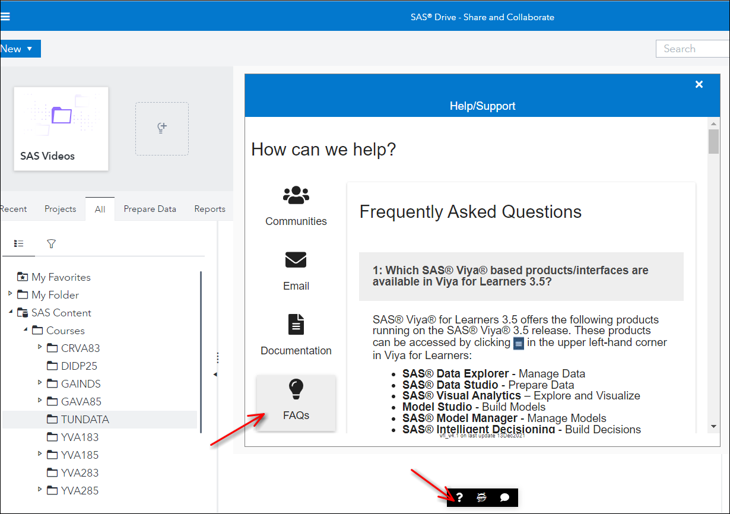Image resolution: width=730 pixels, height=514 pixels.
Task: Click the 'How can we help?' heading
Action: (x=323, y=150)
